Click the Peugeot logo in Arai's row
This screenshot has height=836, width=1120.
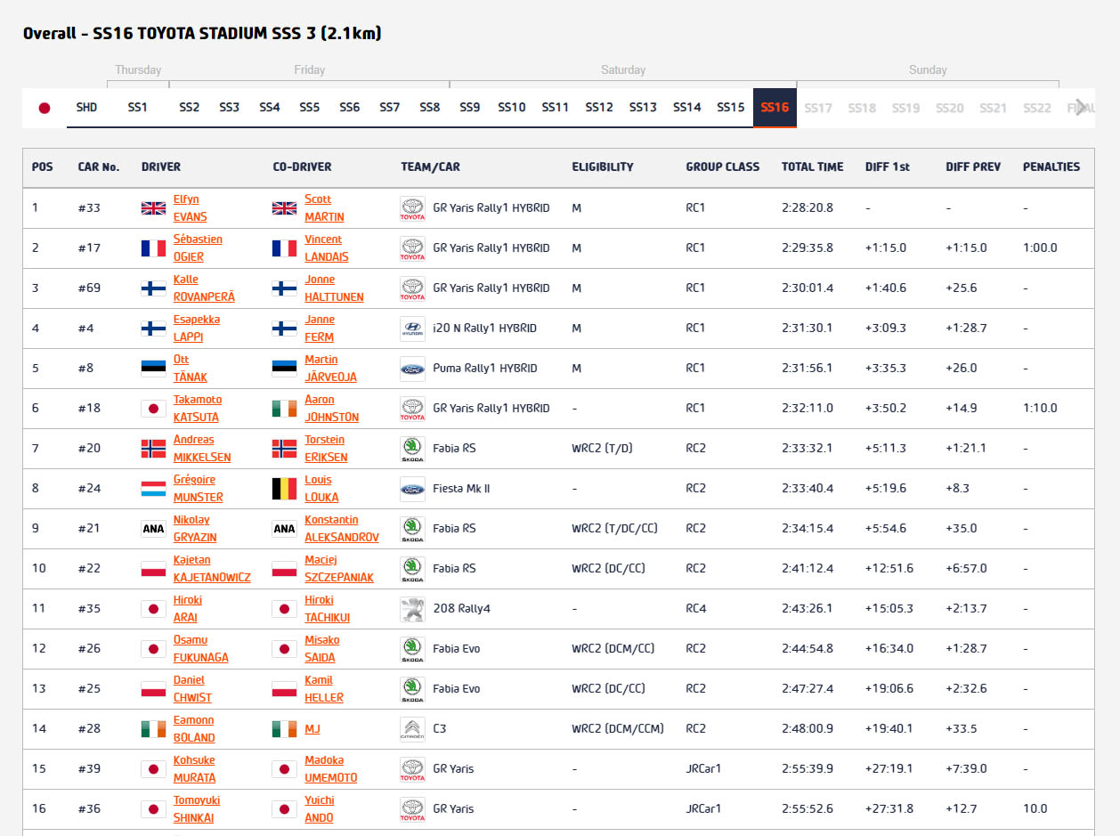412,609
